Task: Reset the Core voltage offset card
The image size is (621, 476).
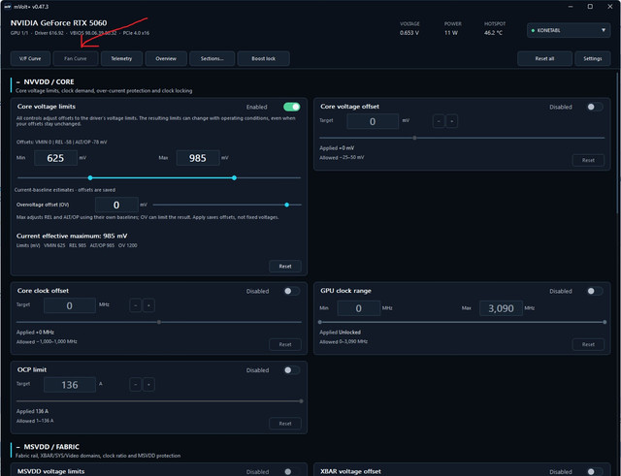Action: [x=588, y=160]
